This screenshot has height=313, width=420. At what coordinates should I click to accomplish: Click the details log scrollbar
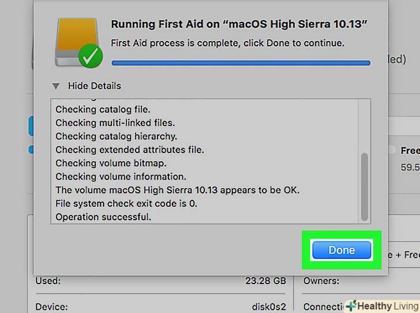[364, 186]
